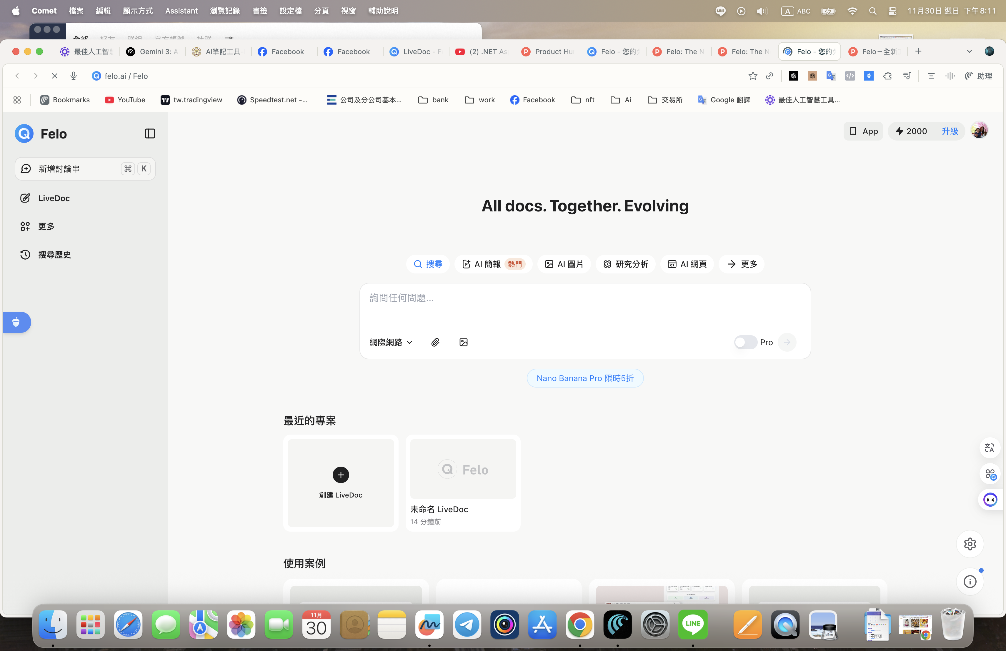
Task: Expand the 更多 mode options
Action: point(741,264)
